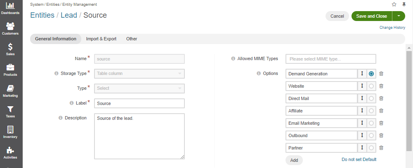Screen dimensions: 413x168
Task: Delete the Website option with trash icon
Action: pos(381,86)
